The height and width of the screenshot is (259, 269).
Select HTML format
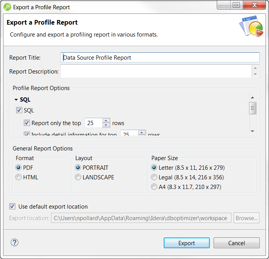[x=18, y=177]
